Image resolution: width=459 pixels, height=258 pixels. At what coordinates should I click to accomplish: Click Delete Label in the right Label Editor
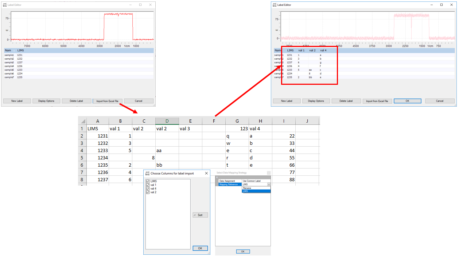(x=346, y=101)
